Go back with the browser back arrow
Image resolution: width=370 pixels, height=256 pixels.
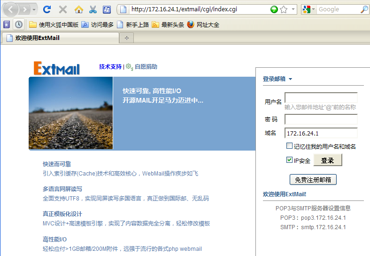(x=10, y=9)
